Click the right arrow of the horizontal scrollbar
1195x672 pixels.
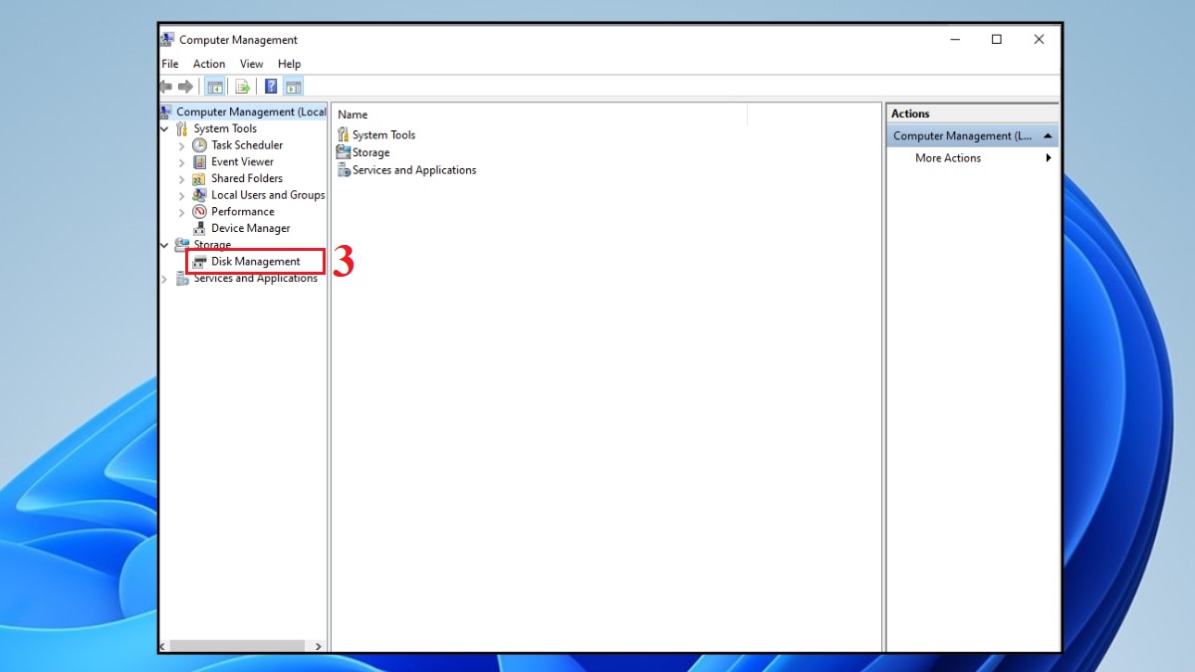tap(321, 646)
